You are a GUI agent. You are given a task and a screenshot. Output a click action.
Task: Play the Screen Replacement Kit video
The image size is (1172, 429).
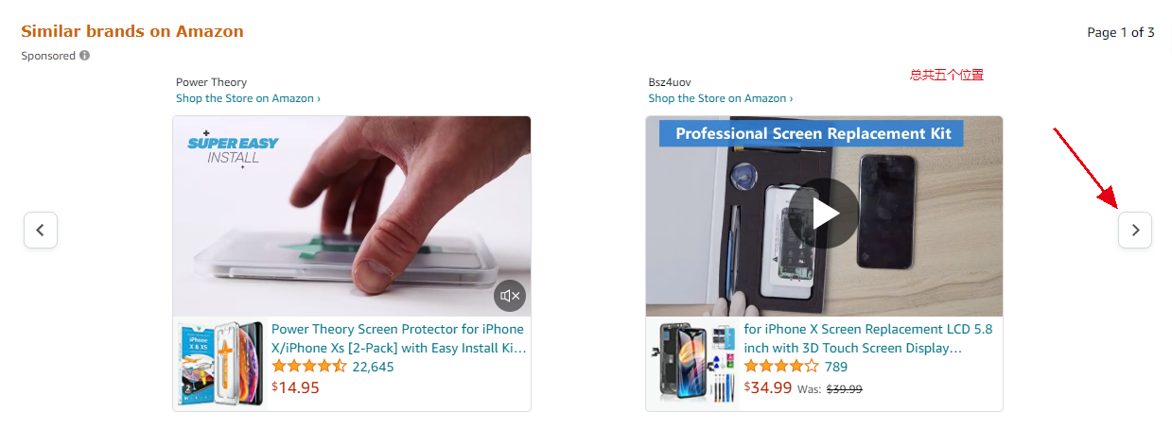coord(824,214)
